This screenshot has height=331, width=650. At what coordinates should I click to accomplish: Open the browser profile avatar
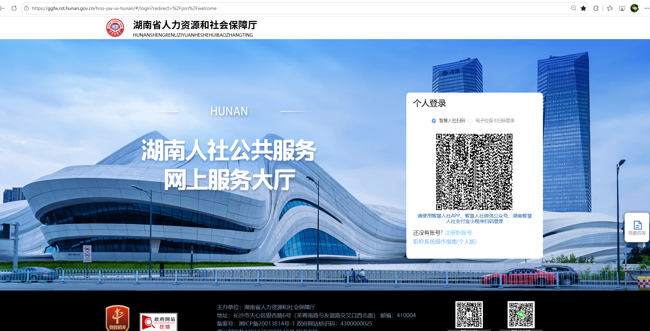(x=635, y=8)
